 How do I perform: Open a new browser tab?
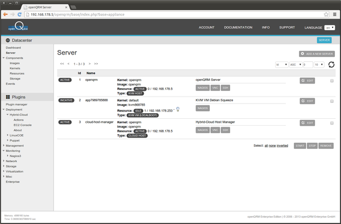pyautogui.click(x=73, y=7)
